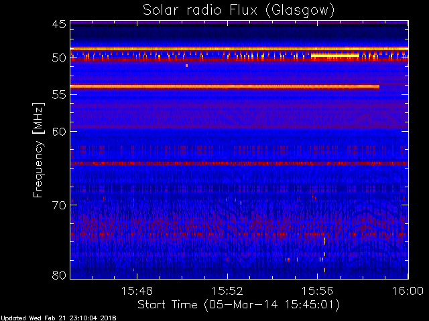Click the orange emission band near 54 MHz
Image resolution: width=429 pixels, height=321 pixels.
pos(225,87)
